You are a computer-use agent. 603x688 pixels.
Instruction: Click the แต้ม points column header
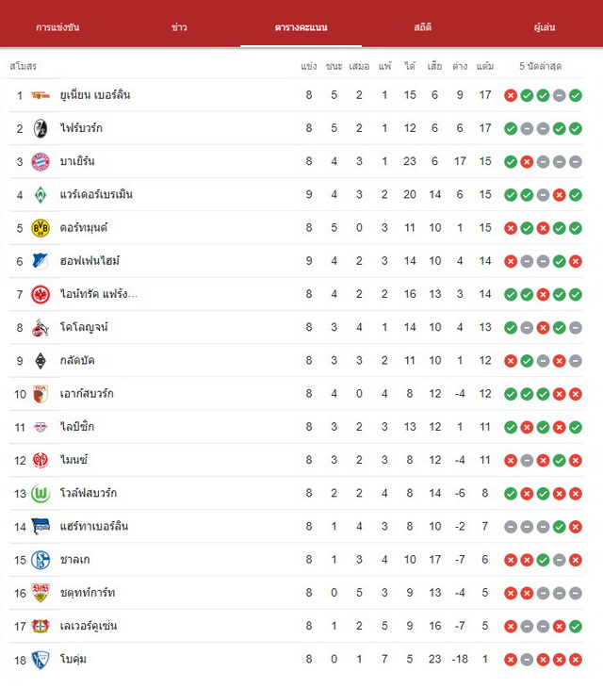pyautogui.click(x=485, y=66)
